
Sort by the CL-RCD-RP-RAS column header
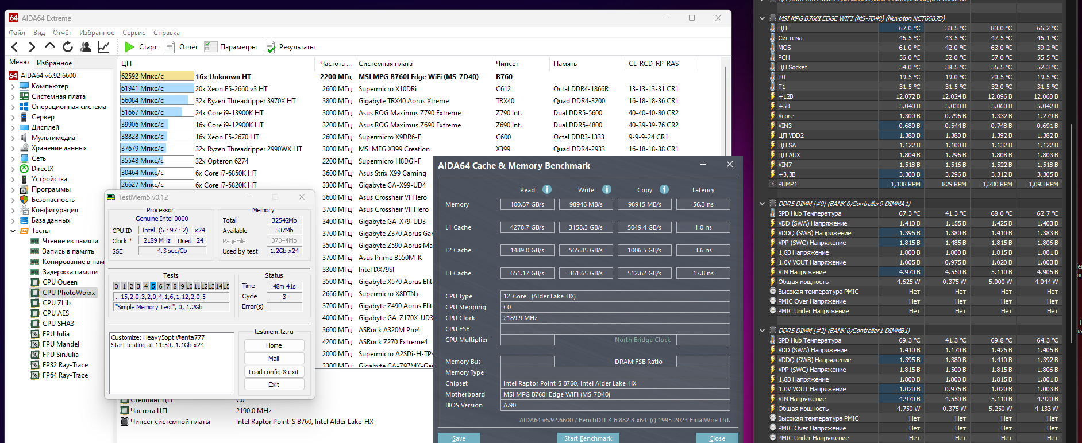tap(659, 64)
